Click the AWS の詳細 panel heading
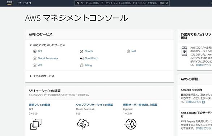The width and height of the screenshot is (212, 136). (x=189, y=79)
